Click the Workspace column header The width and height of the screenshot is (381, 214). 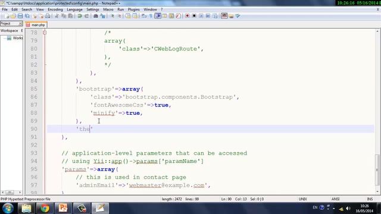click(10, 30)
